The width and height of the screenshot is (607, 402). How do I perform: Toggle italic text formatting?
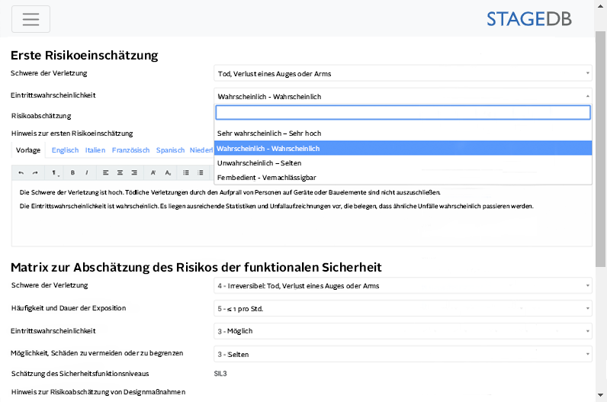pyautogui.click(x=87, y=173)
